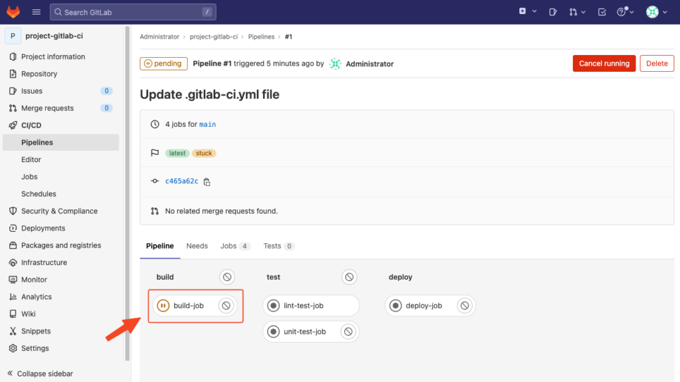Screen dimensions: 680x382
Task: Click the Delete pipeline button
Action: (657, 63)
